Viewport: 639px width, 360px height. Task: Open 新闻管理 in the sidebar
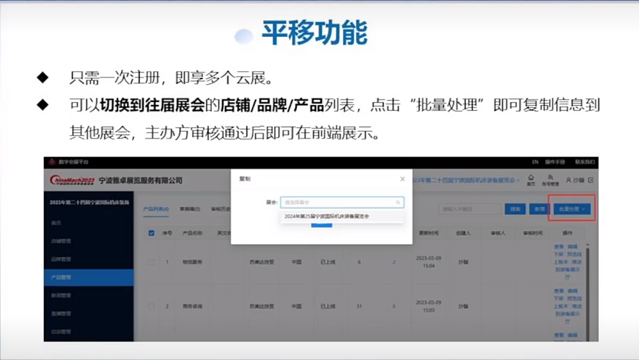[x=61, y=296]
